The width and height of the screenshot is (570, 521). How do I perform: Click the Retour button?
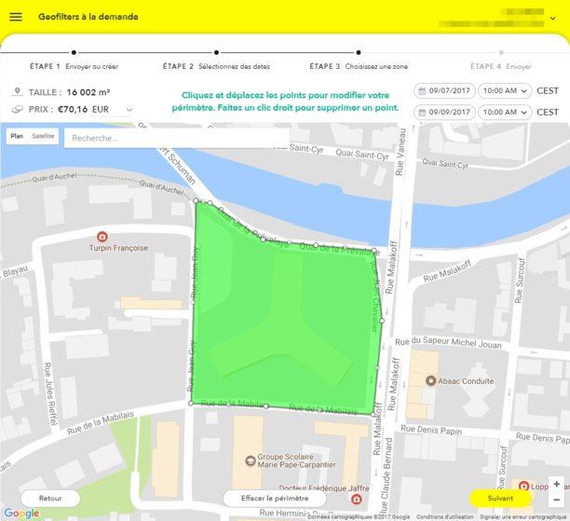click(50, 498)
